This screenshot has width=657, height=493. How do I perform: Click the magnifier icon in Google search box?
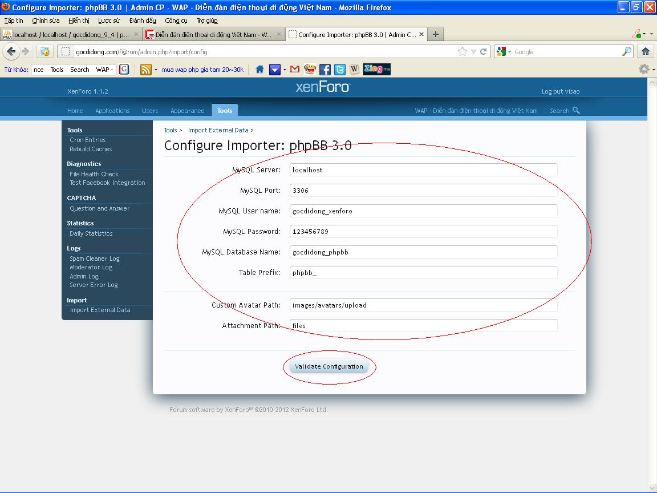point(626,51)
